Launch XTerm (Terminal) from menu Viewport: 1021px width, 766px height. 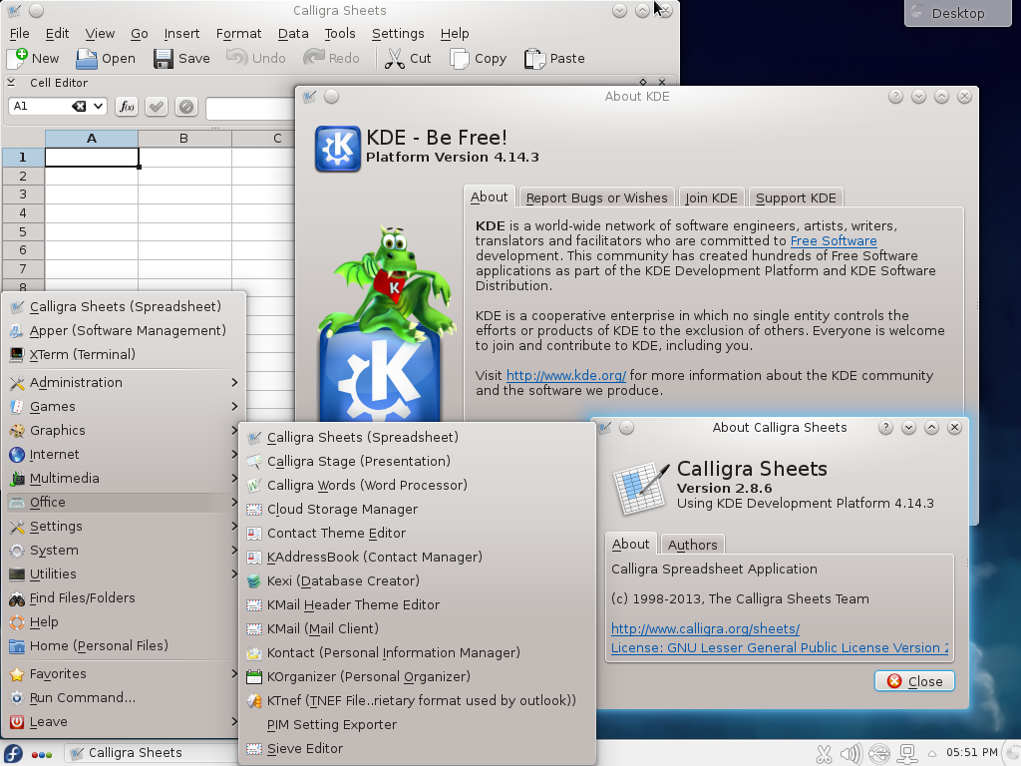pyautogui.click(x=125, y=355)
